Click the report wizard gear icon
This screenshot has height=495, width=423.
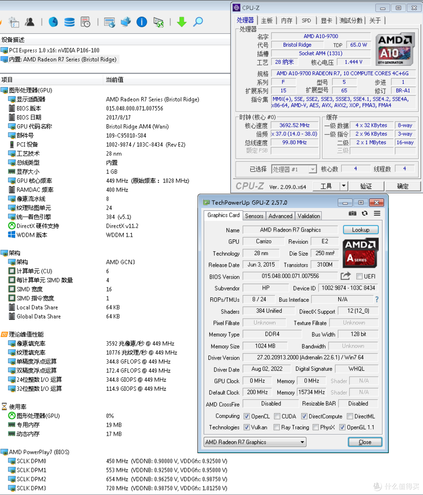(x=14, y=22)
